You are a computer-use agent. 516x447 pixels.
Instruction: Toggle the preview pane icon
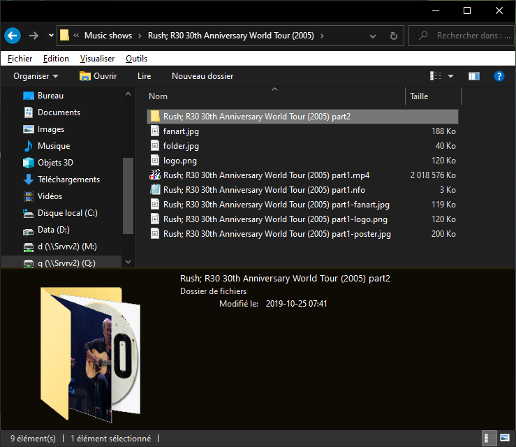(474, 76)
